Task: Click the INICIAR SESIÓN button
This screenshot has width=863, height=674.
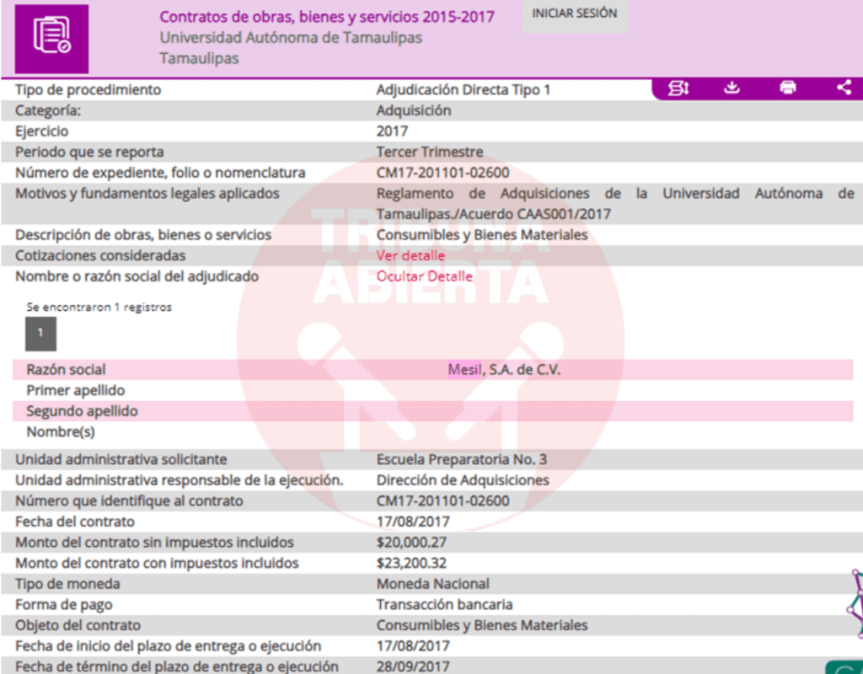Action: [574, 14]
